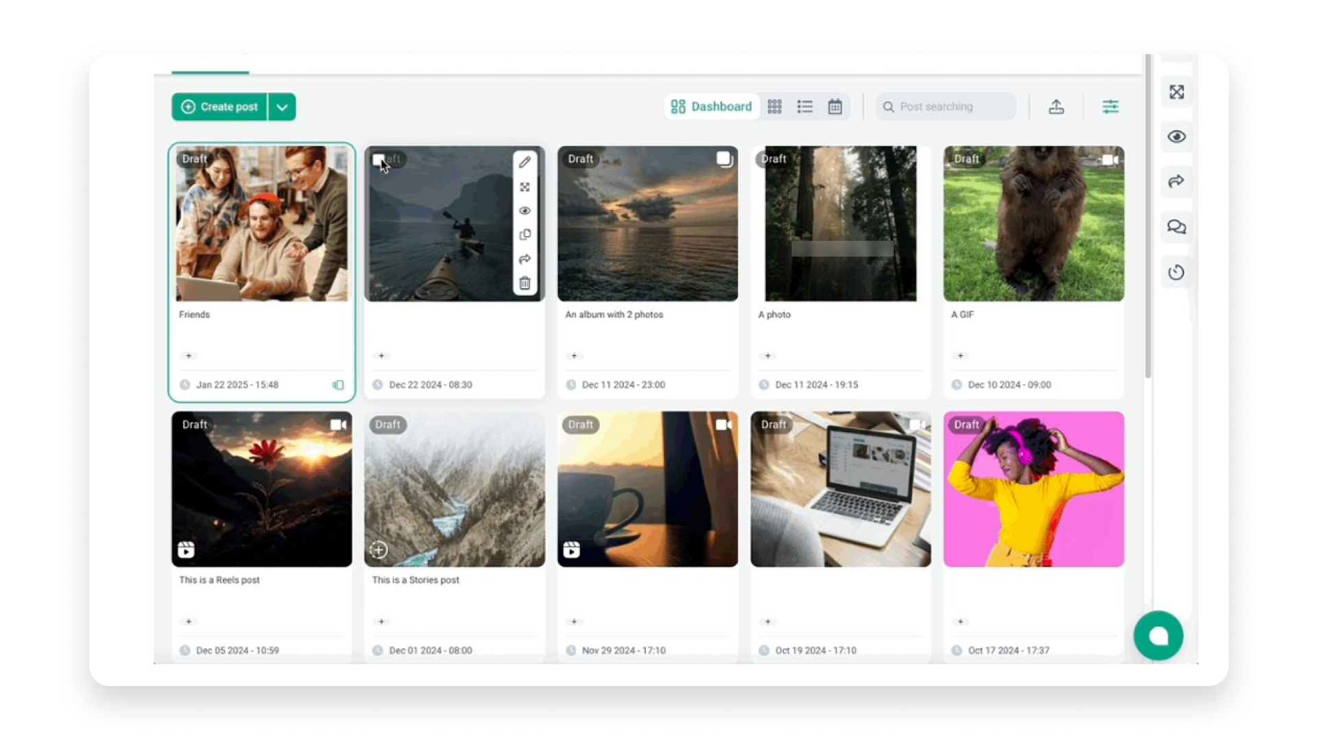Screen dimensions: 1318x741
Task: Expand labels on the 'Friends' post
Action: tap(188, 355)
